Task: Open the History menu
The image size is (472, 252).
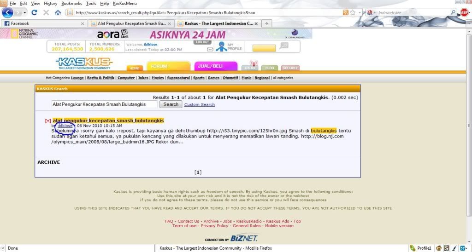Action: click(x=51, y=3)
